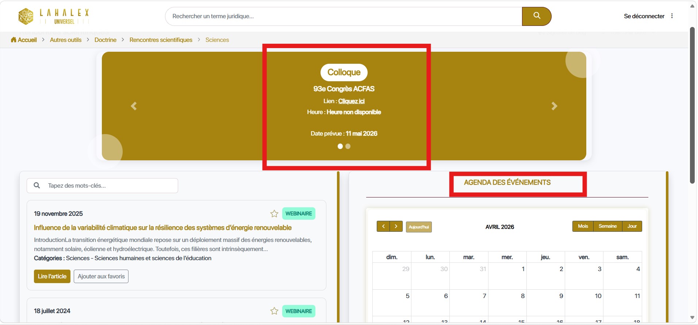This screenshot has height=325, width=698.
Task: Click the 93e Congrès ACFAS title
Action: click(344, 89)
